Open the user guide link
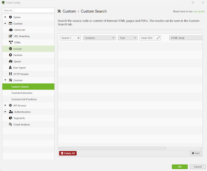 [199, 11]
